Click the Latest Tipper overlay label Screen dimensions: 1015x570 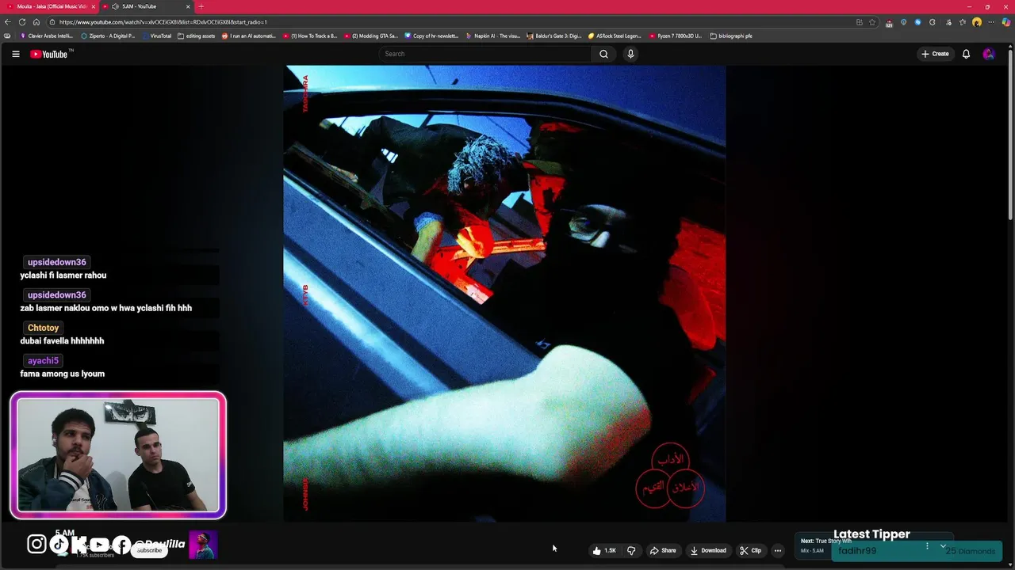tap(871, 534)
